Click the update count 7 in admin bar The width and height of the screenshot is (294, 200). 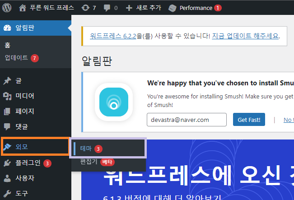(x=94, y=8)
